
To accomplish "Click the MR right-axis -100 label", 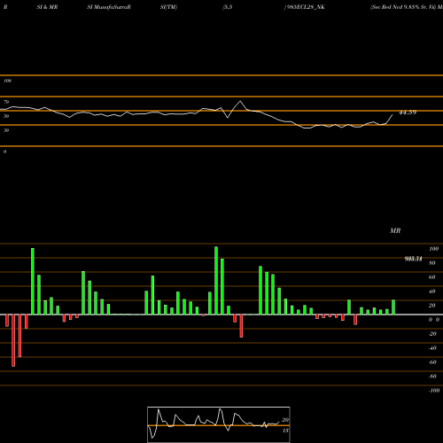I will [x=434, y=391].
